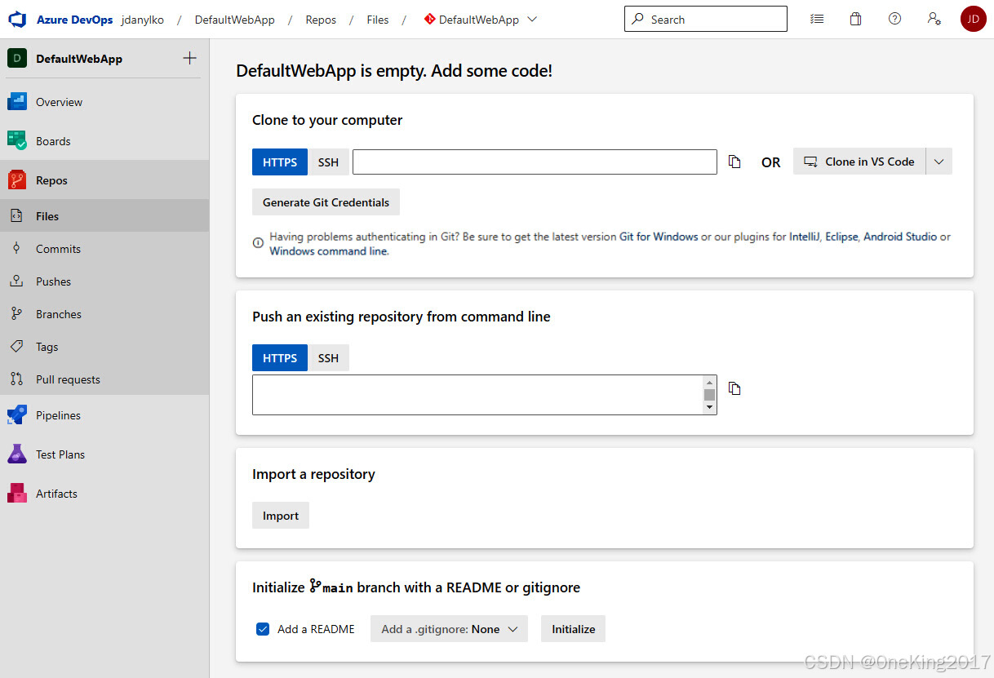Click the green D project icon
The width and height of the screenshot is (994, 678).
tap(17, 59)
